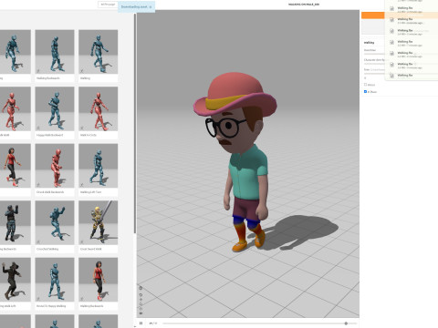Viewport: 438px width, 328px height.
Task: Uncheck the In Place checkbox
Action: click(x=365, y=91)
